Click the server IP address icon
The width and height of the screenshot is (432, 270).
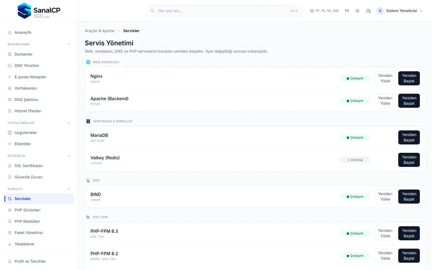tap(311, 11)
